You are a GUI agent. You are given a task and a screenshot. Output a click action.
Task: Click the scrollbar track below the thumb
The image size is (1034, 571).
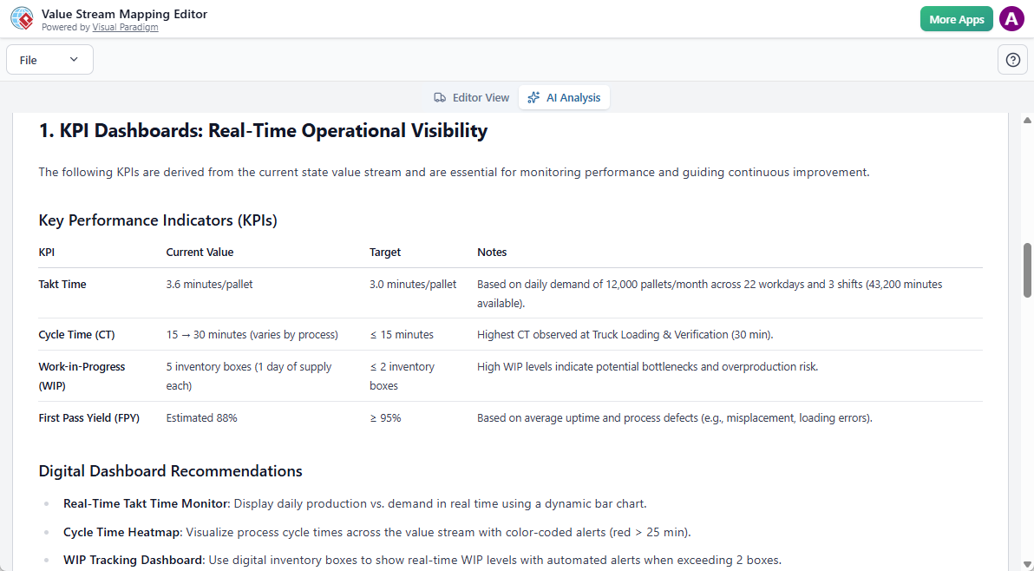point(1028,434)
